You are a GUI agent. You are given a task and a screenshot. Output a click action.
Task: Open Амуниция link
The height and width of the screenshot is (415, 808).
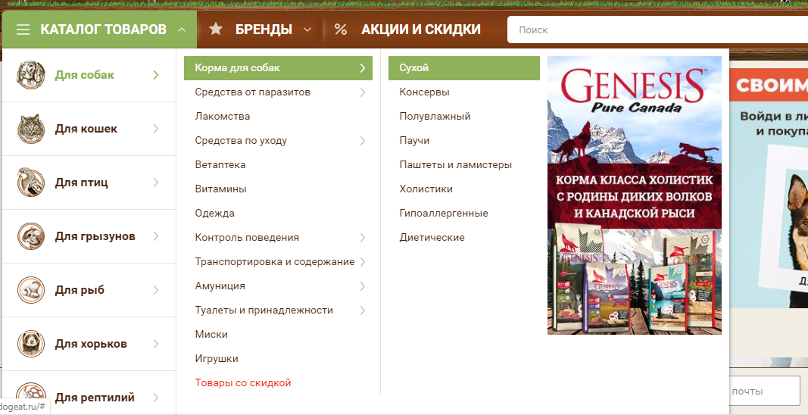coord(220,286)
